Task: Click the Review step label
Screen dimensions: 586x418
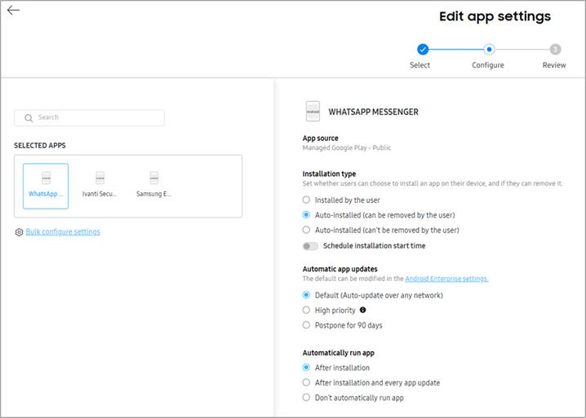Action: 554,65
